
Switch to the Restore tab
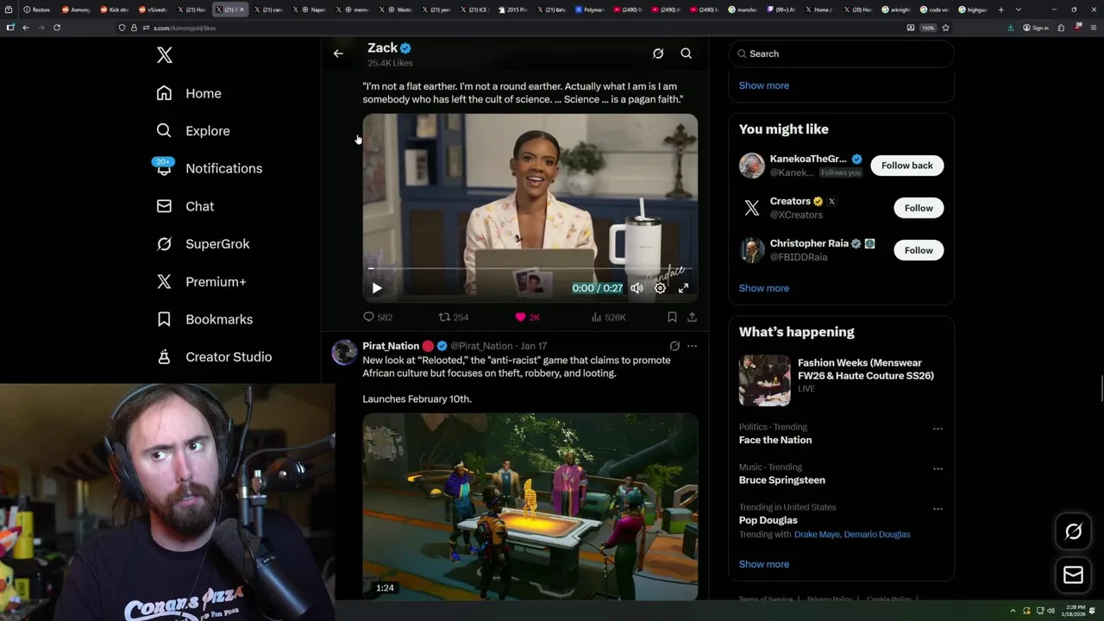[x=37, y=9]
